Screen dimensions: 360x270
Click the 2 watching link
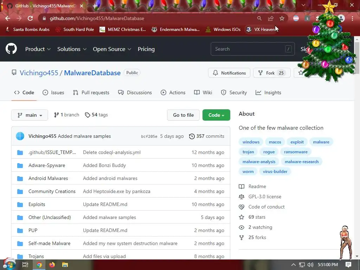pyautogui.click(x=256, y=227)
